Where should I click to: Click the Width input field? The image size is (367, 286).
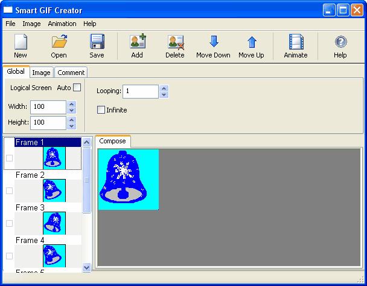pyautogui.click(x=48, y=107)
